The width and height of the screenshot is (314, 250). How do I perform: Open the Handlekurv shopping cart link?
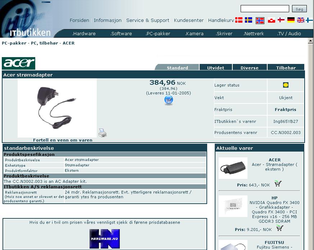tap(221, 20)
